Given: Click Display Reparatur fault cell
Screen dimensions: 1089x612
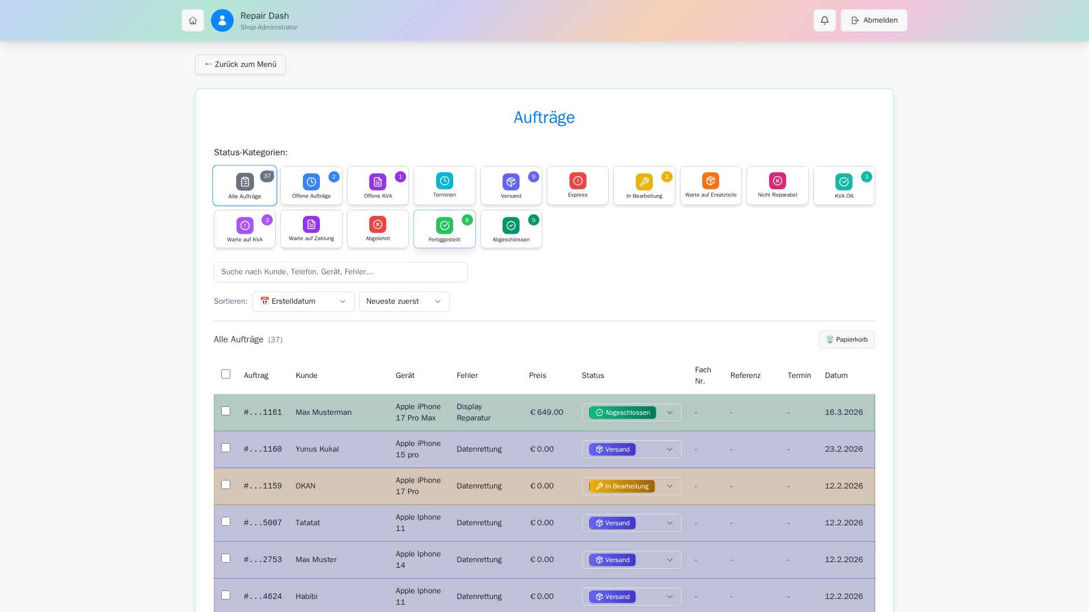Looking at the screenshot, I should click(x=474, y=413).
